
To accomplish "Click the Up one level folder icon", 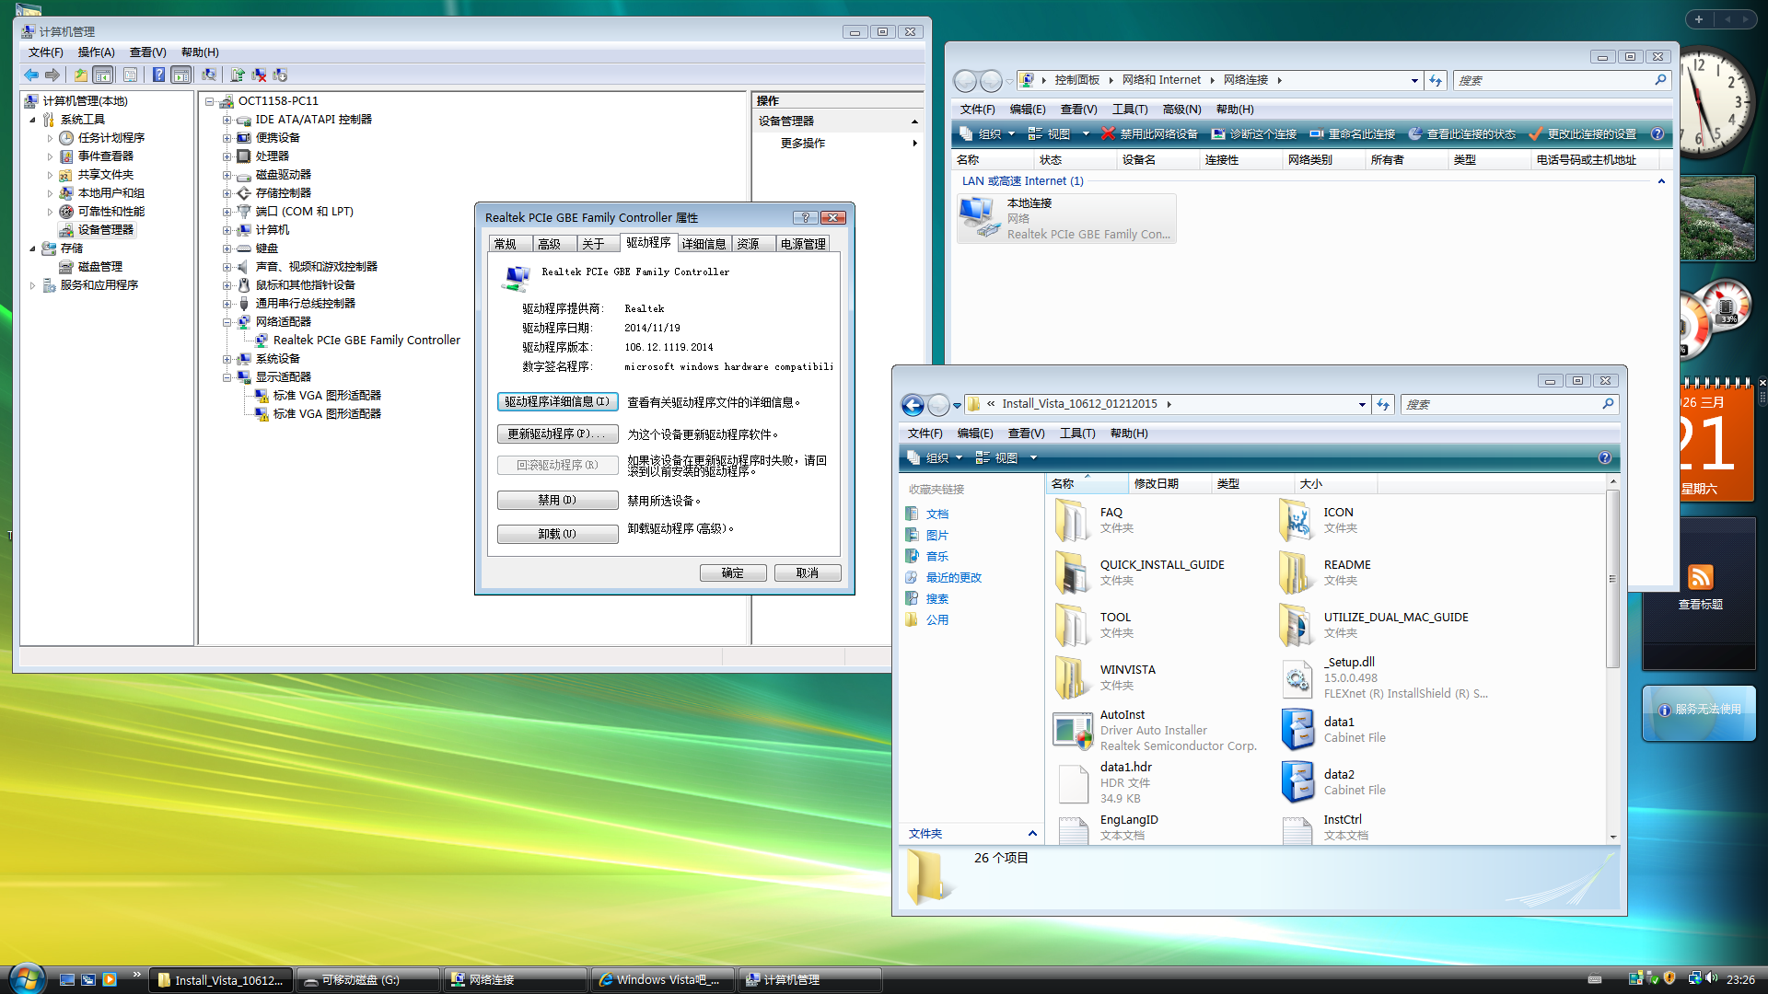I will (81, 75).
